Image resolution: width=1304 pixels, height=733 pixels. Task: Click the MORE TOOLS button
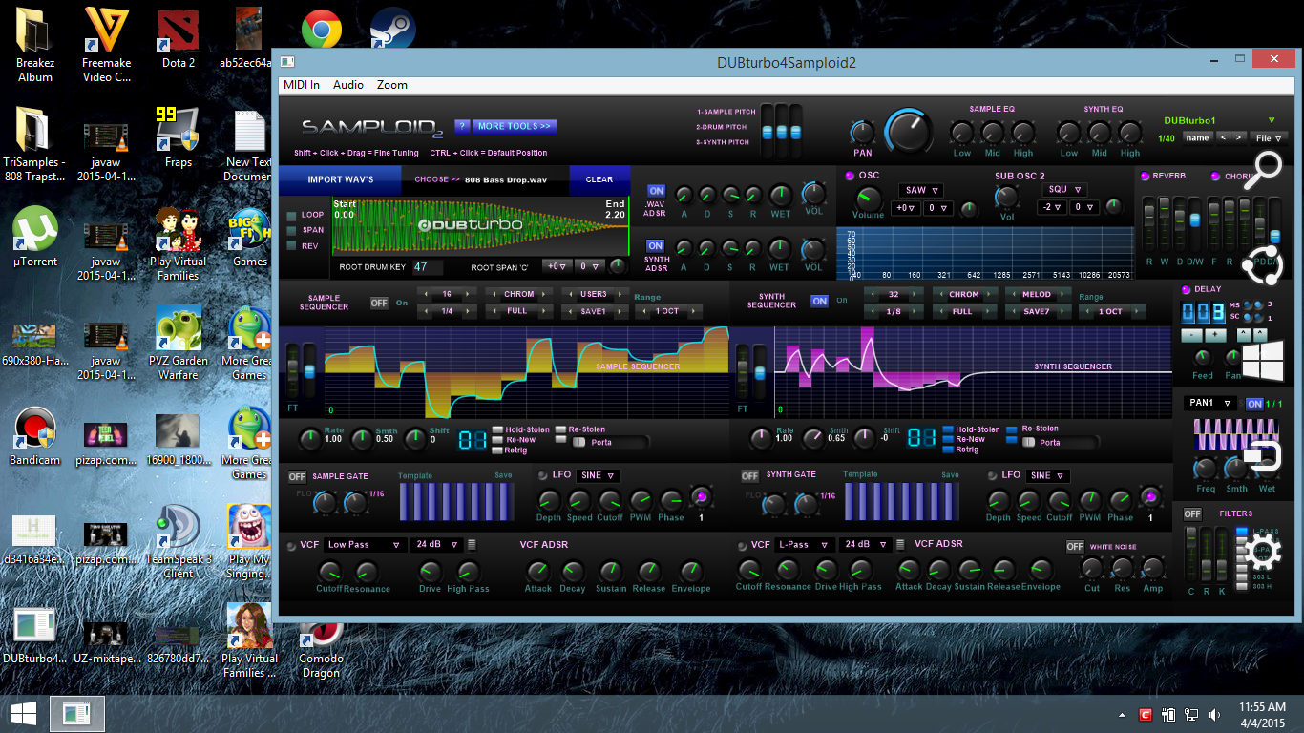[515, 126]
